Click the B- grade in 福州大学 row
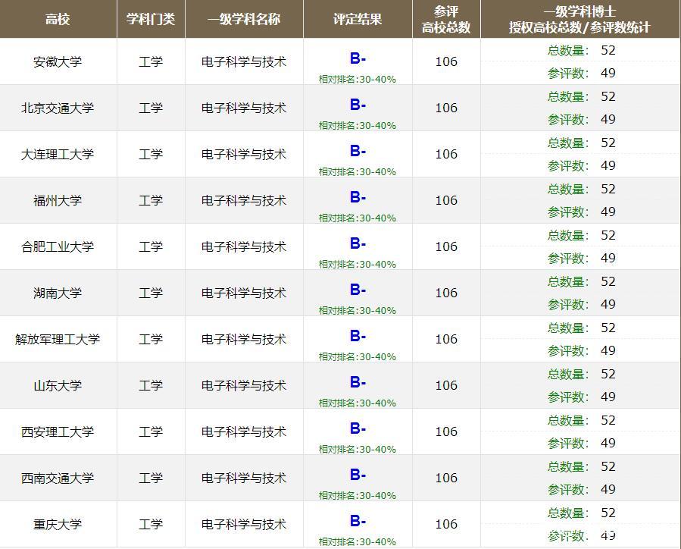This screenshot has height=549, width=681. pyautogui.click(x=358, y=197)
